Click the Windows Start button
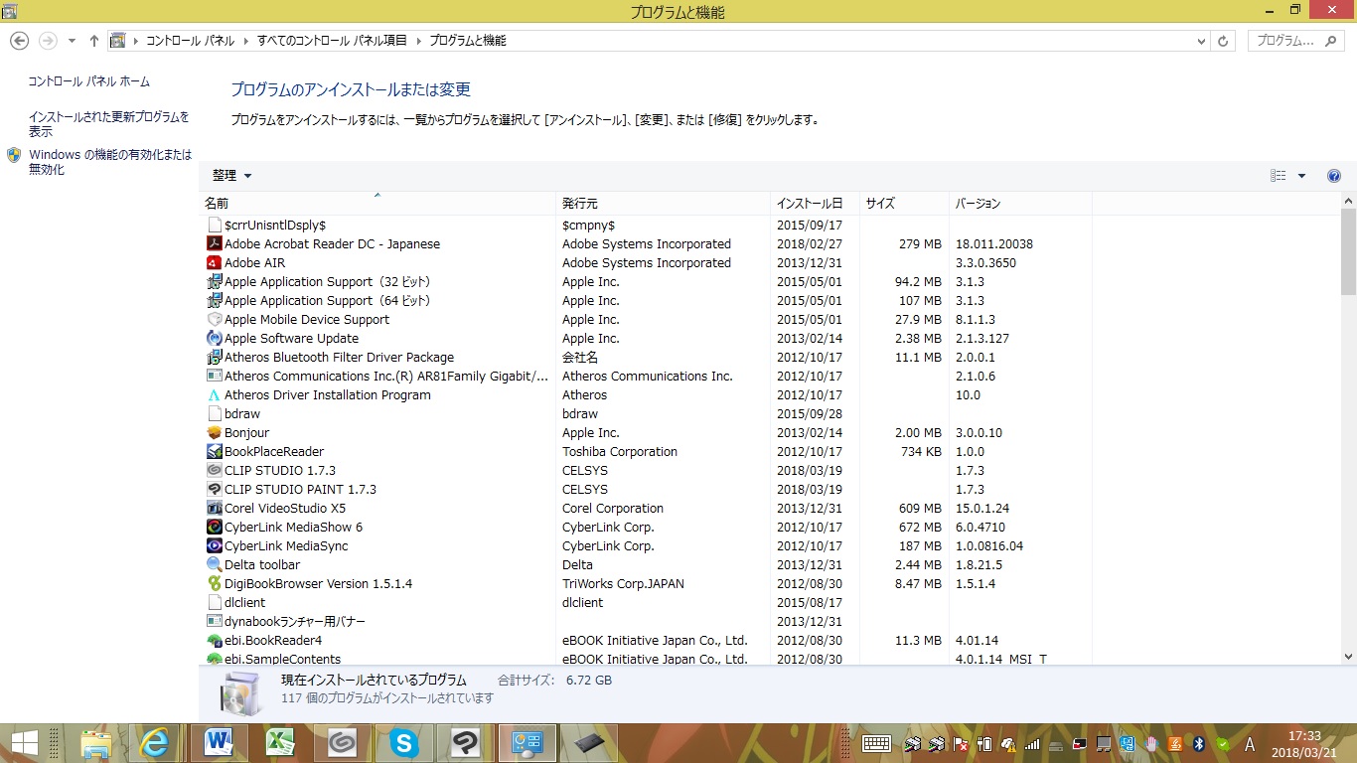This screenshot has width=1357, height=763. pyautogui.click(x=25, y=742)
